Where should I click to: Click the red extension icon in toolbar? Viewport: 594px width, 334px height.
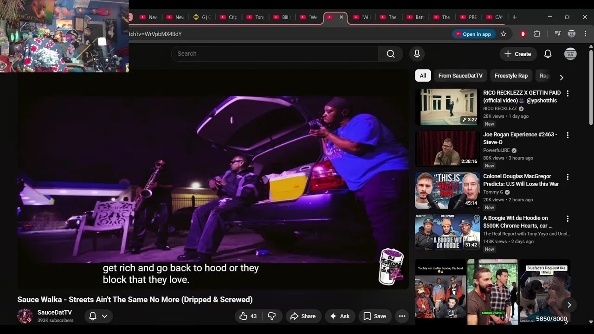[523, 34]
